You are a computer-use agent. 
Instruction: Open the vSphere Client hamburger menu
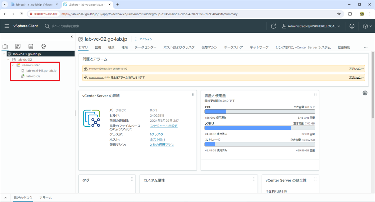click(7, 26)
